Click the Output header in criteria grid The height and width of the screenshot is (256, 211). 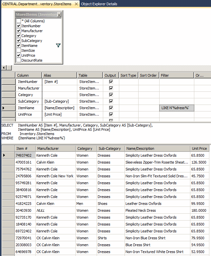111,75
